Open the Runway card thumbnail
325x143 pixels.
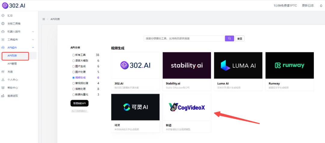click(x=289, y=65)
